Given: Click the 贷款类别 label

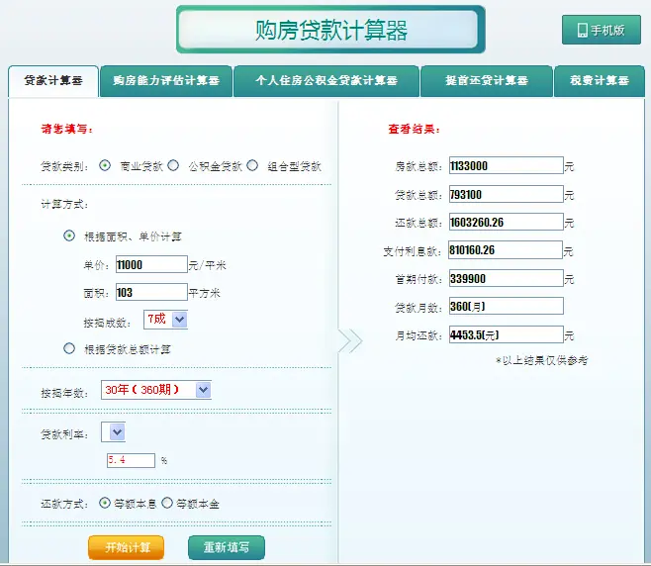Looking at the screenshot, I should click(x=64, y=166).
